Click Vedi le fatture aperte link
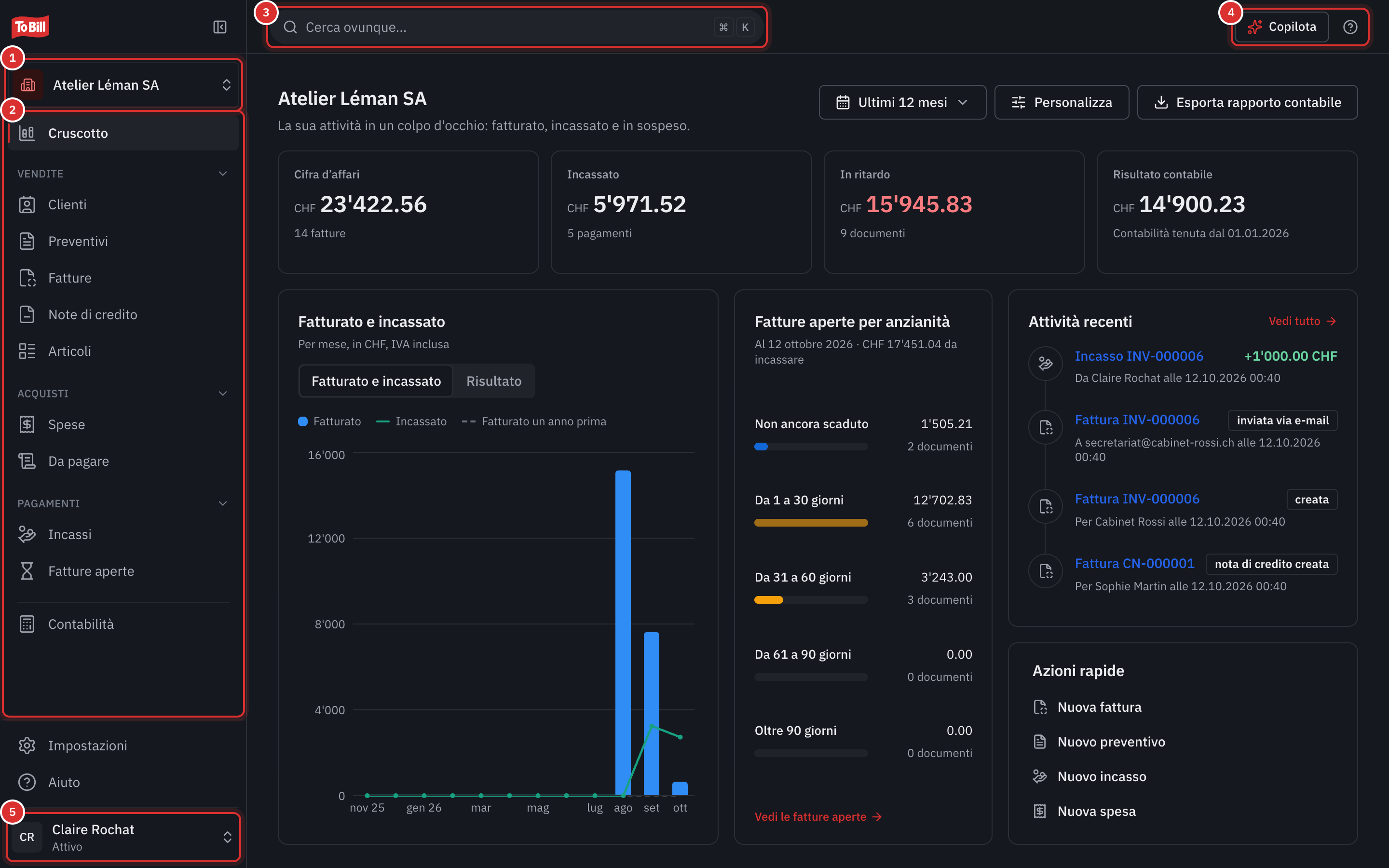Image resolution: width=1389 pixels, height=868 pixels. 818,816
